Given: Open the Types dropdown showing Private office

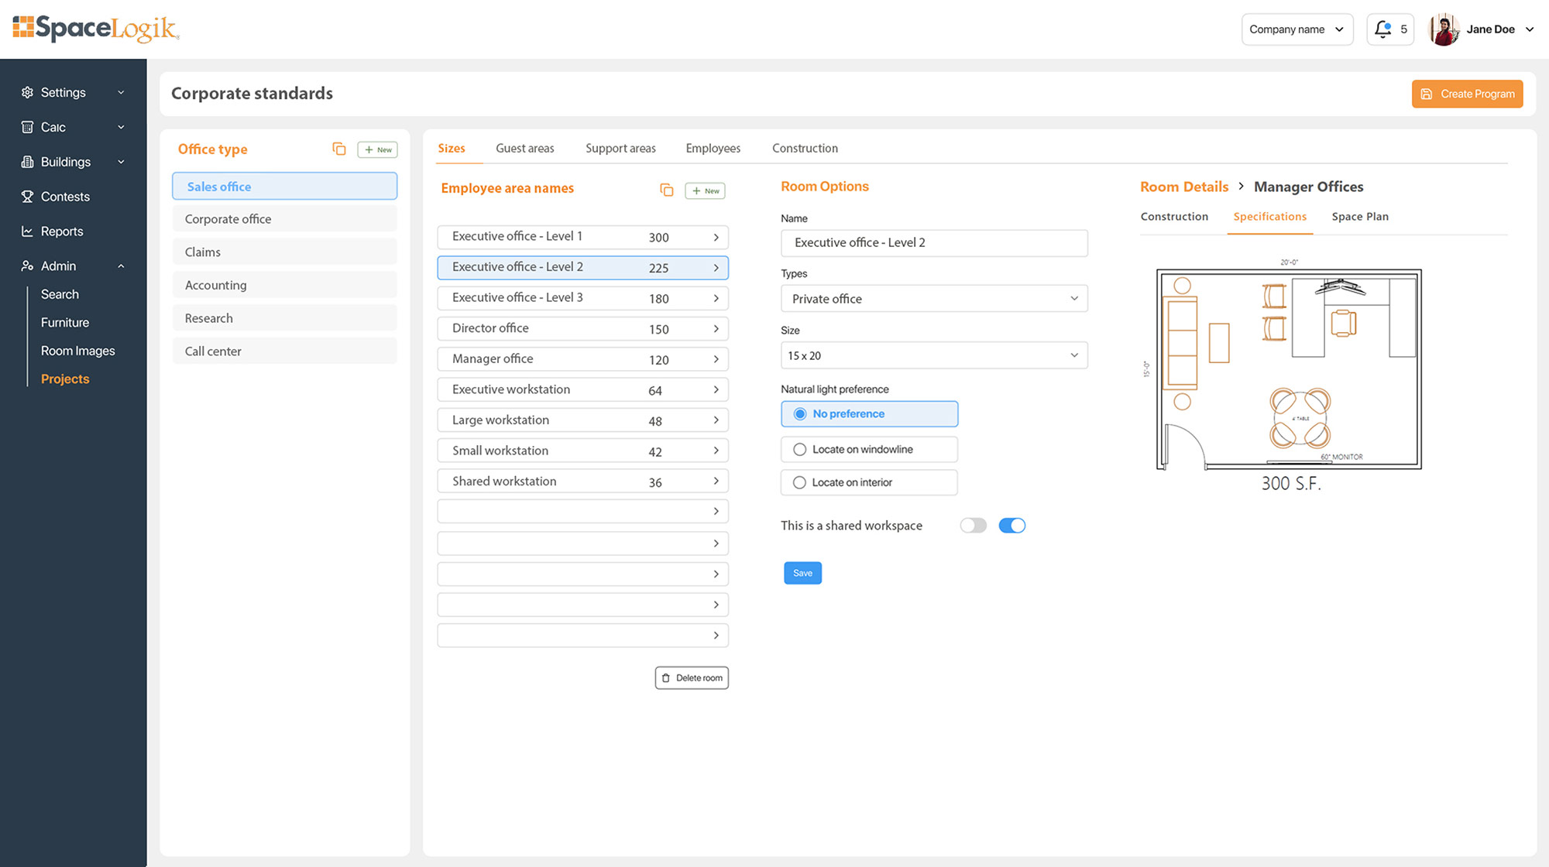Looking at the screenshot, I should pos(934,299).
